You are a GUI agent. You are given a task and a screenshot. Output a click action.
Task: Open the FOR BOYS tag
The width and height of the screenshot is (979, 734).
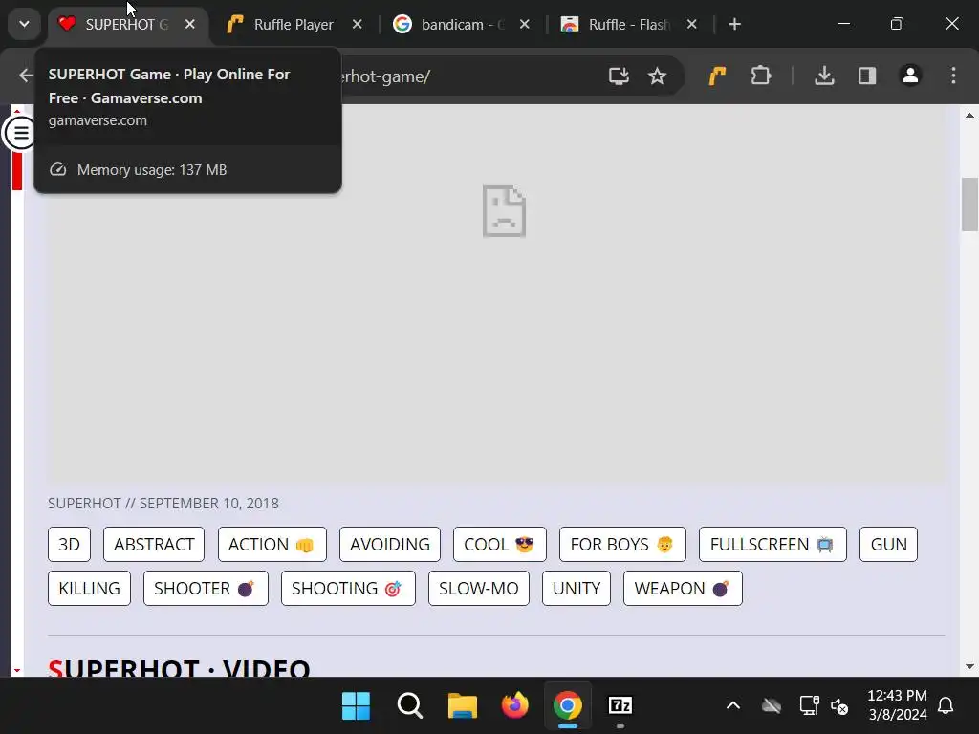(622, 544)
